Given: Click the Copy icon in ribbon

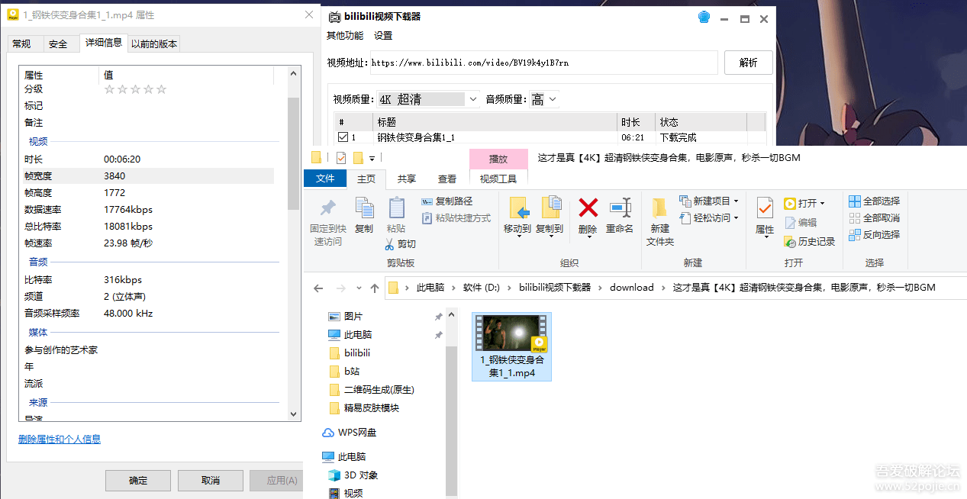Looking at the screenshot, I should coord(364,208).
